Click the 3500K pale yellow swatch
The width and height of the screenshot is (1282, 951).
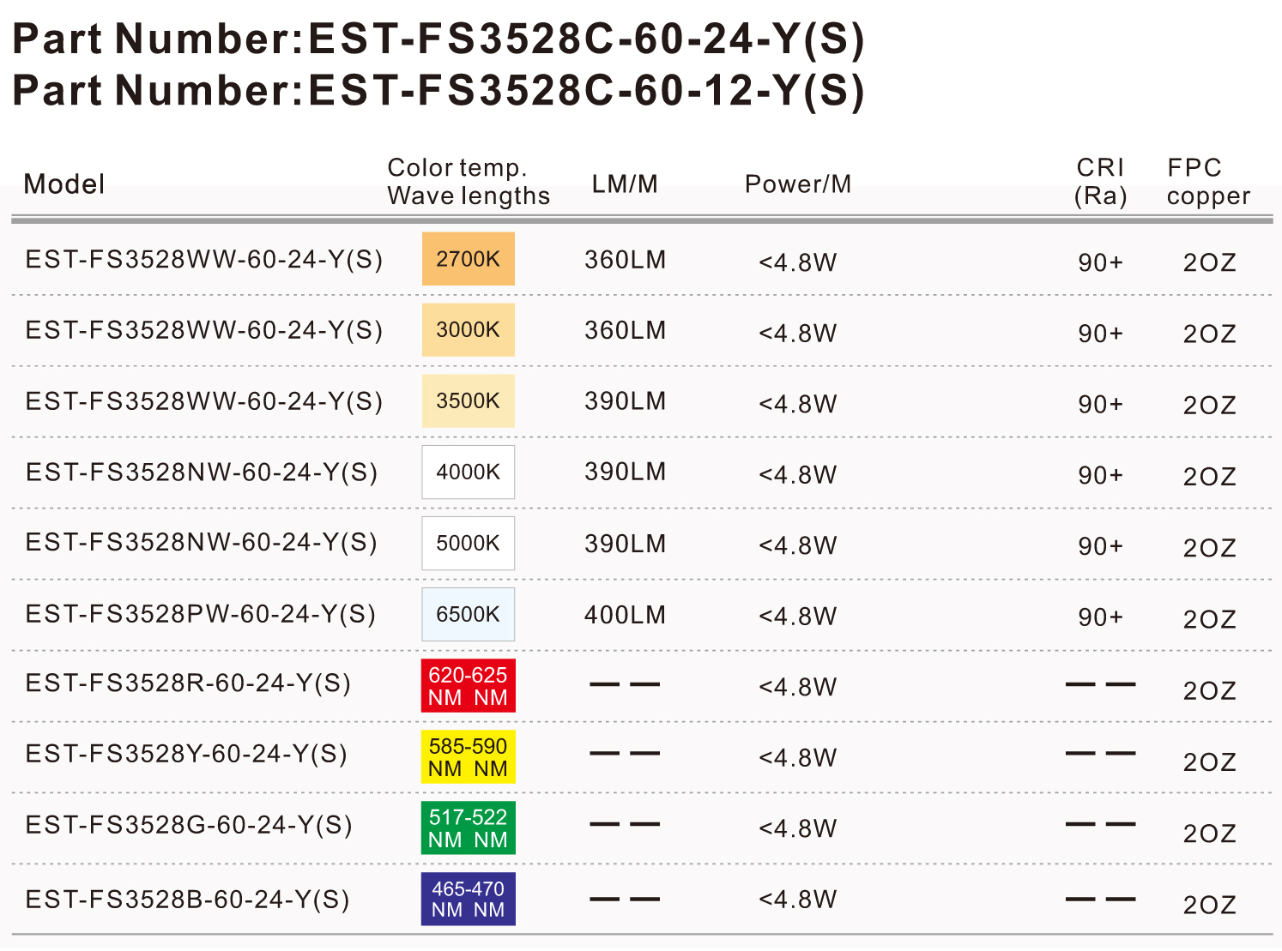coord(468,401)
